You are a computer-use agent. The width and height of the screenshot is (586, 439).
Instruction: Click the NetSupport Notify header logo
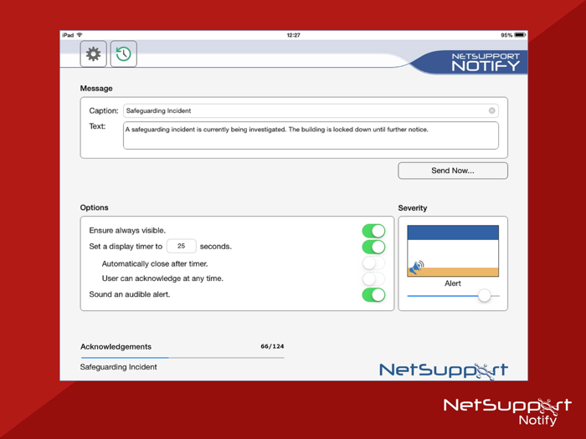[x=486, y=62]
